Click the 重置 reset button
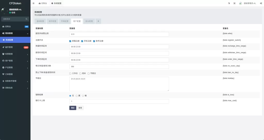Screen dimensions: 264x140 pos(80,108)
